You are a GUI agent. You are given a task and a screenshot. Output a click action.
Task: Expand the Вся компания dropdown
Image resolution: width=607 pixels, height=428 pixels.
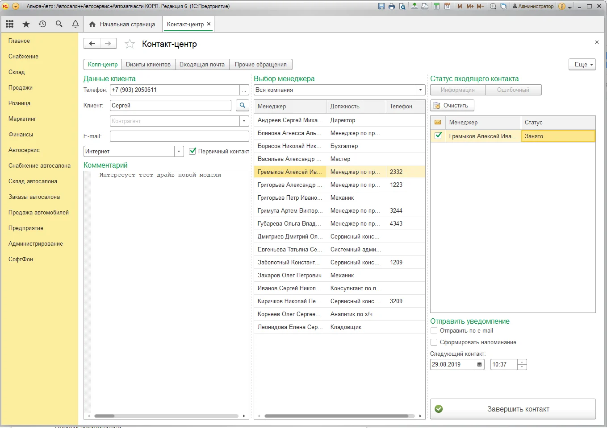pos(420,90)
